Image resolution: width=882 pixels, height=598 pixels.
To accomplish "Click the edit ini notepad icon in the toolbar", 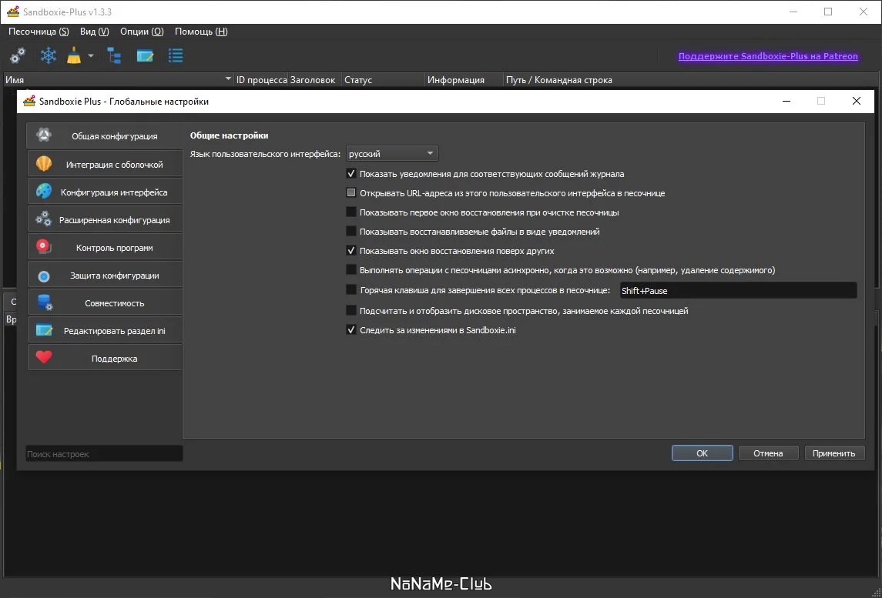I will 145,55.
